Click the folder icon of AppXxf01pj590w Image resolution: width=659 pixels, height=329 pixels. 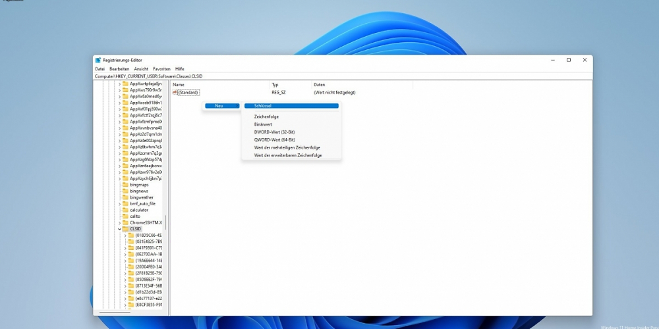coord(125,109)
